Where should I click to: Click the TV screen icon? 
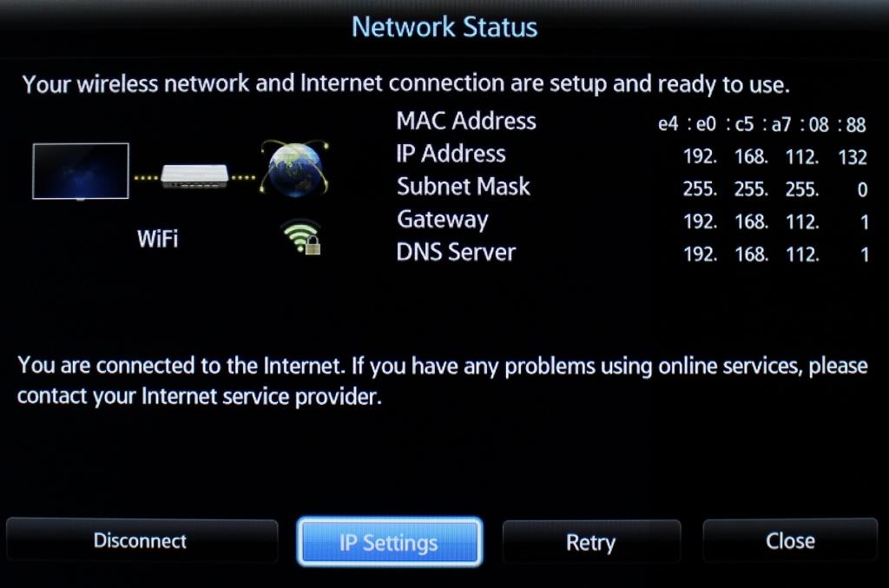pos(81,171)
